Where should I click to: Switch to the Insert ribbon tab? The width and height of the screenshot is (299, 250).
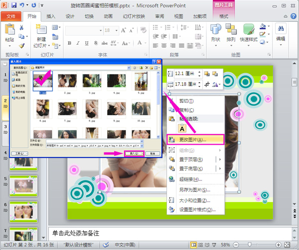click(x=51, y=16)
